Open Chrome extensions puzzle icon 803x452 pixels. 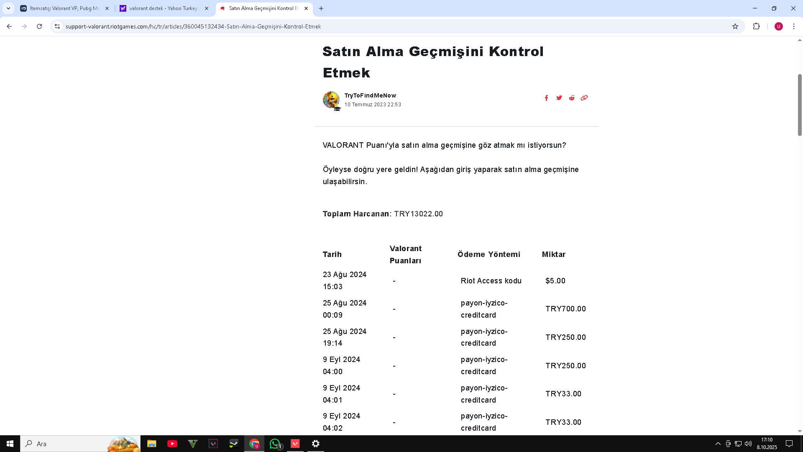(x=756, y=26)
